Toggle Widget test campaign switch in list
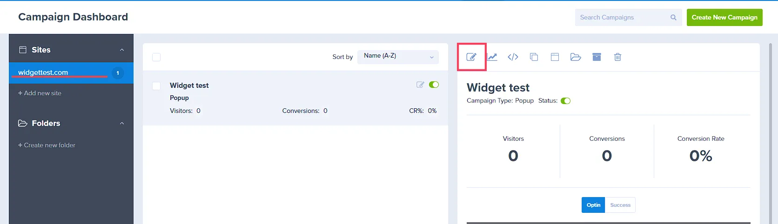This screenshot has width=778, height=224. coord(434,85)
